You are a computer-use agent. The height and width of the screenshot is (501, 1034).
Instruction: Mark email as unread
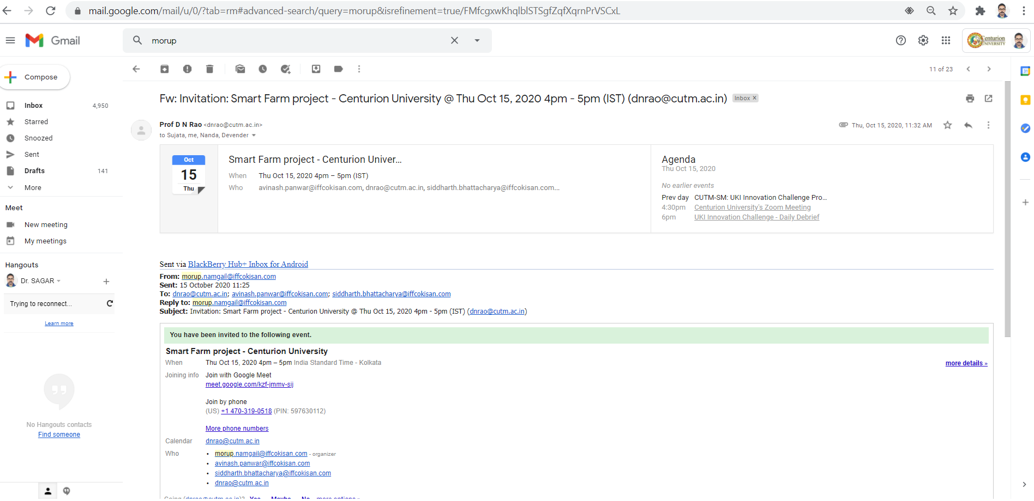point(241,69)
